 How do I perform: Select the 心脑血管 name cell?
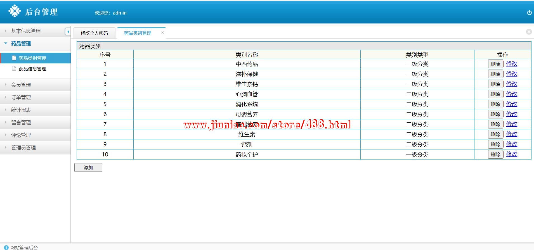[247, 94]
